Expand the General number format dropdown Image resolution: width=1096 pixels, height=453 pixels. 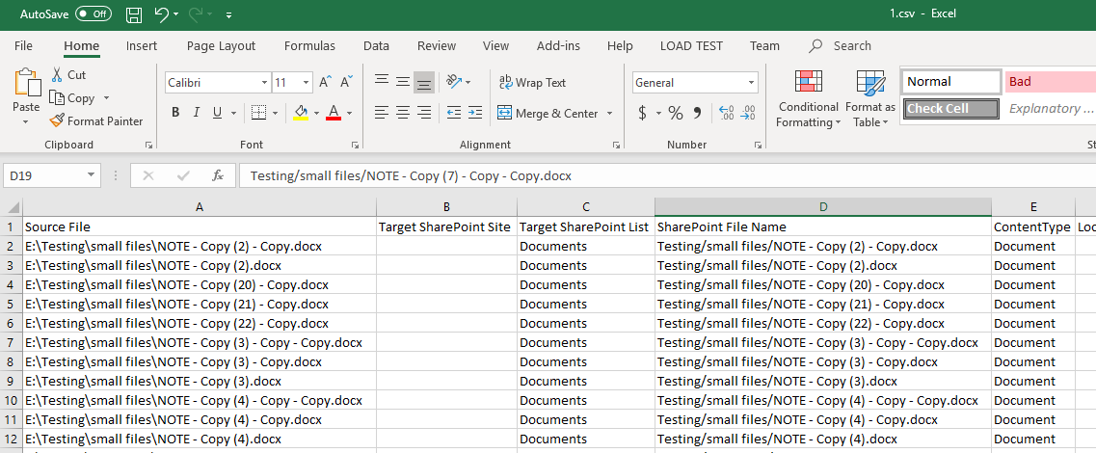(751, 83)
